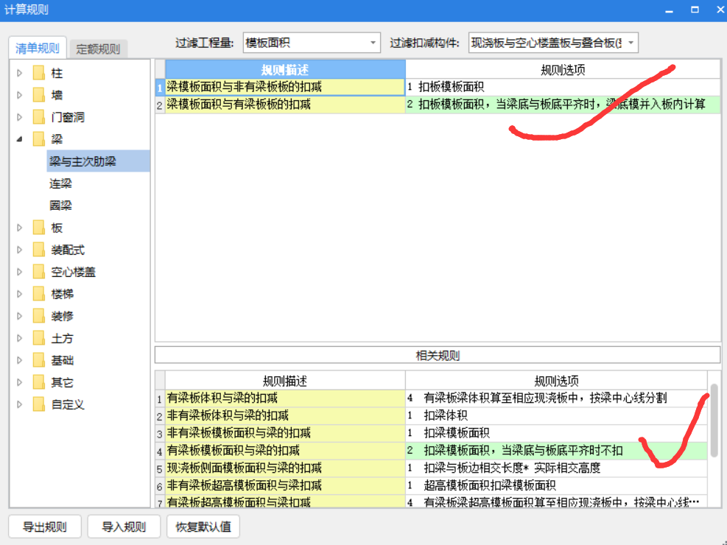Maximize the 计算规则 window
The height and width of the screenshot is (545, 727).
click(x=695, y=10)
